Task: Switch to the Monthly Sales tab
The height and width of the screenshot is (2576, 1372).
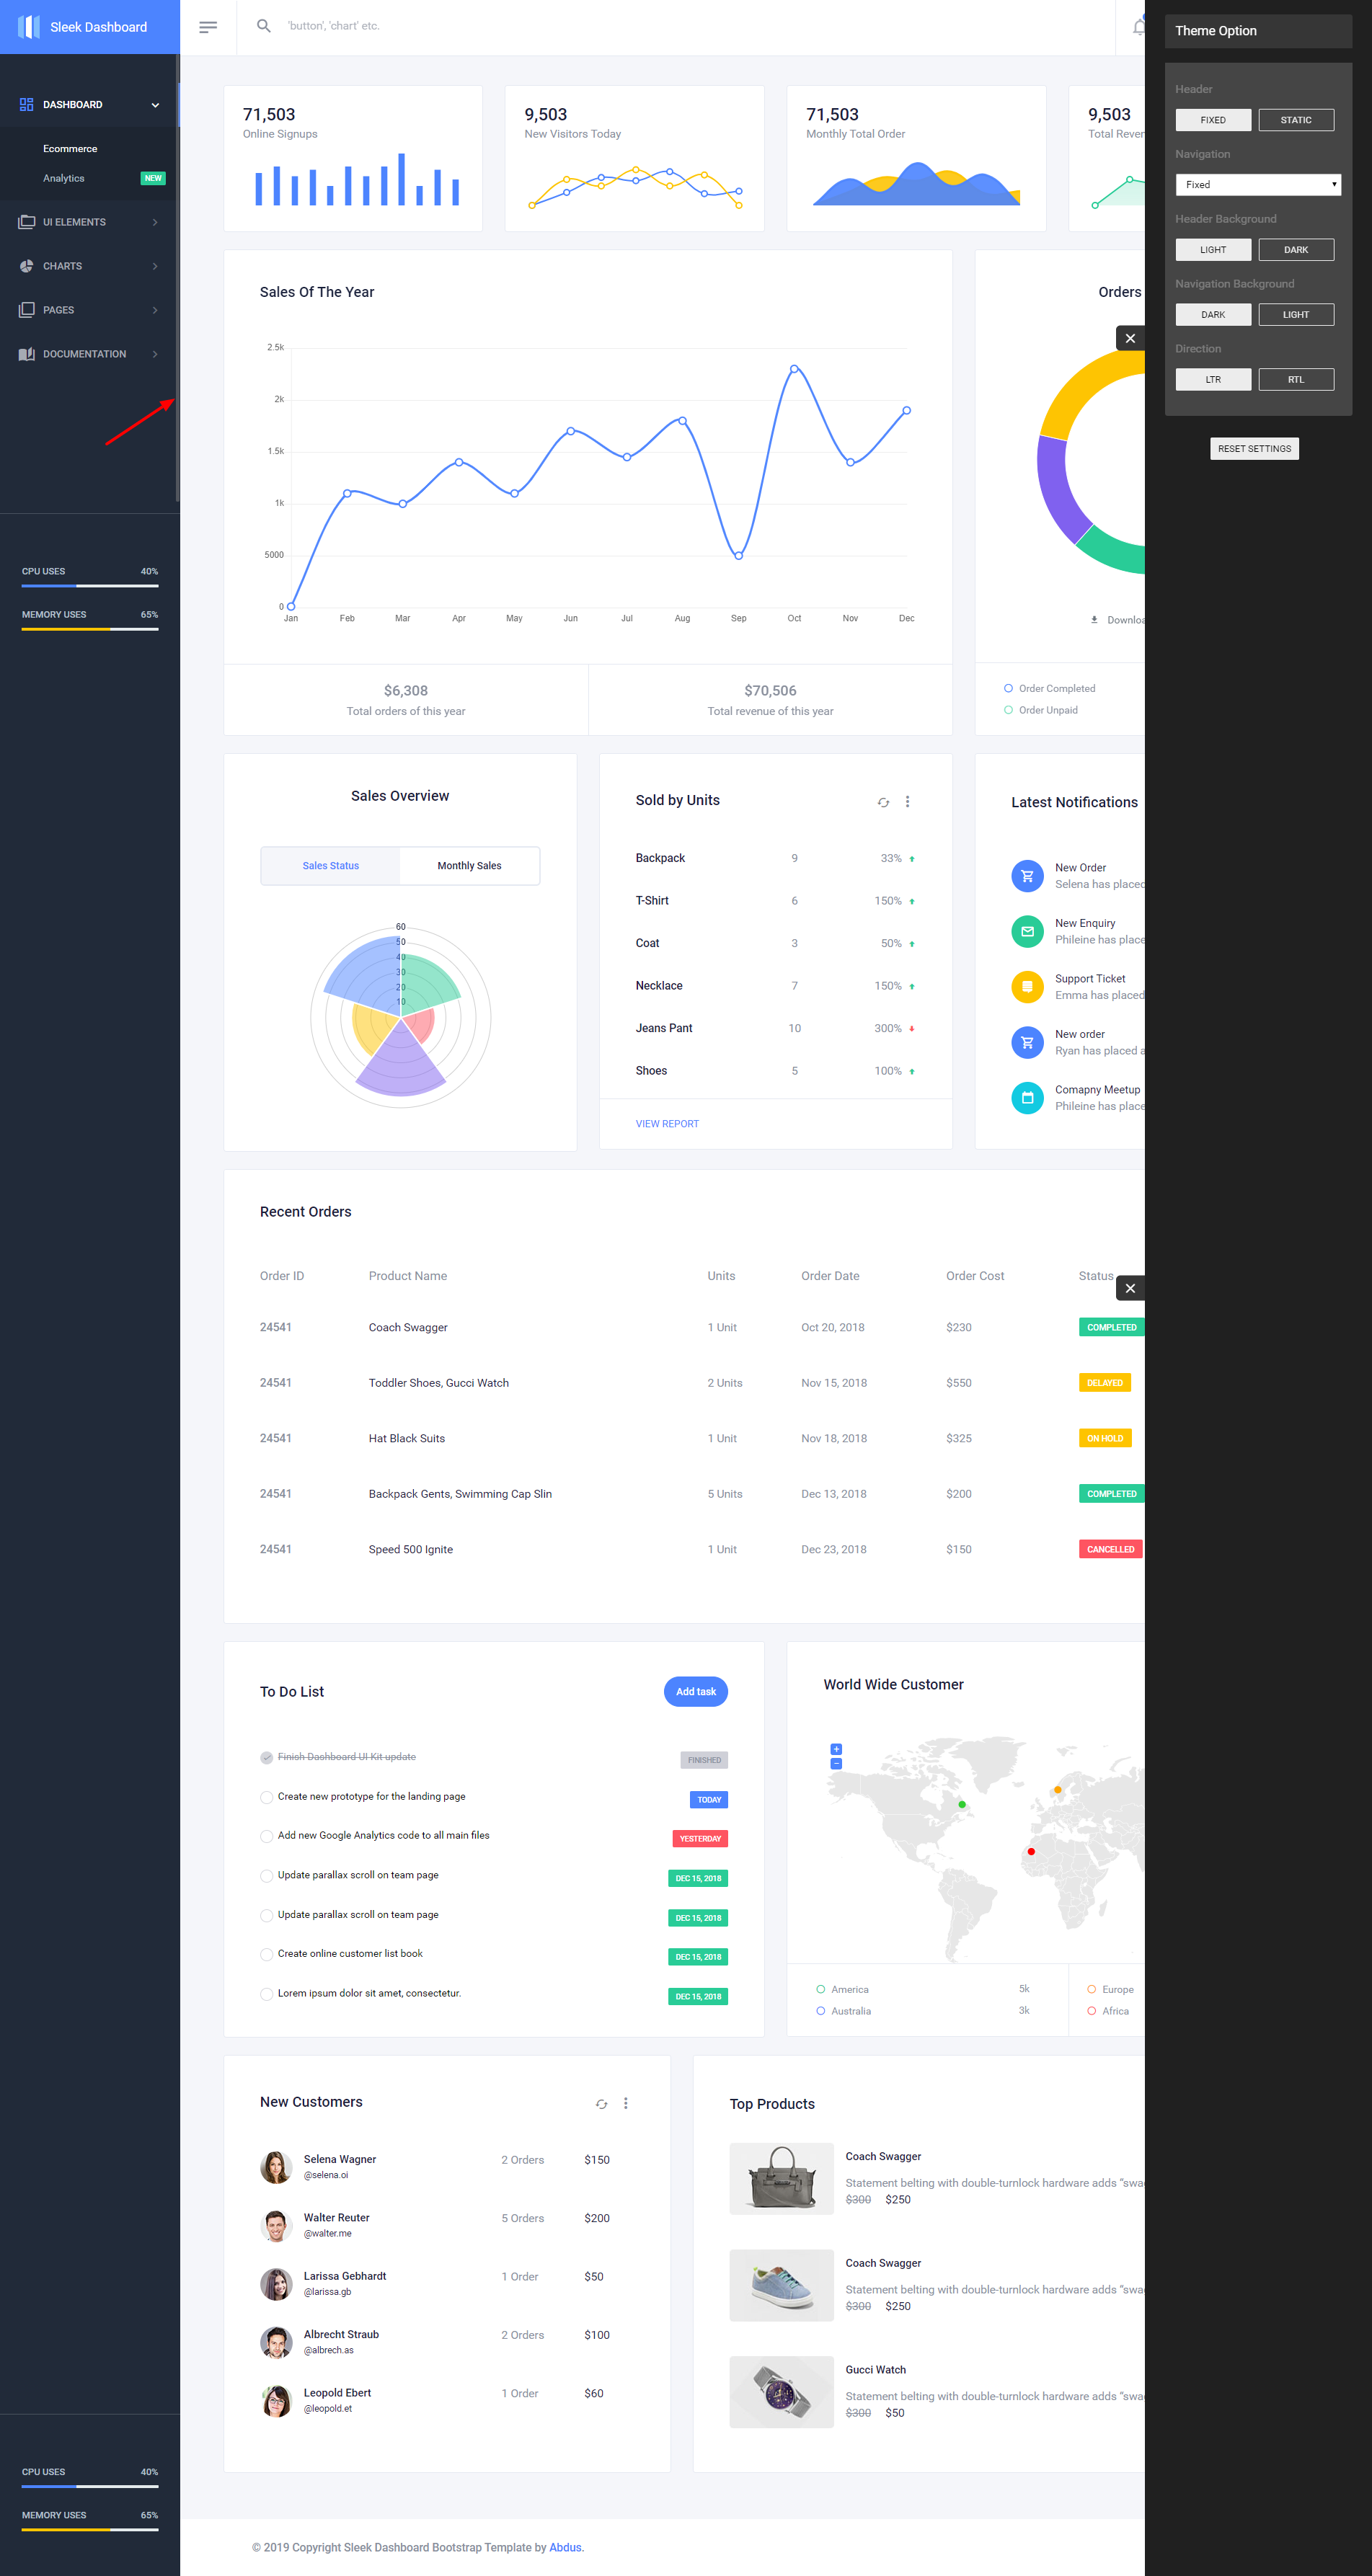Action: tap(469, 865)
